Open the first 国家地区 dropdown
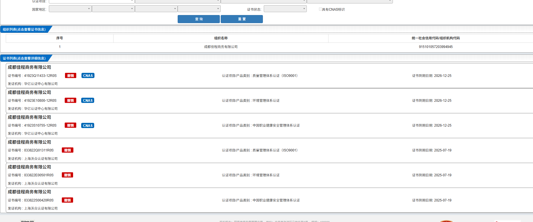Viewport: 533px width, 222px height. click(70, 9)
